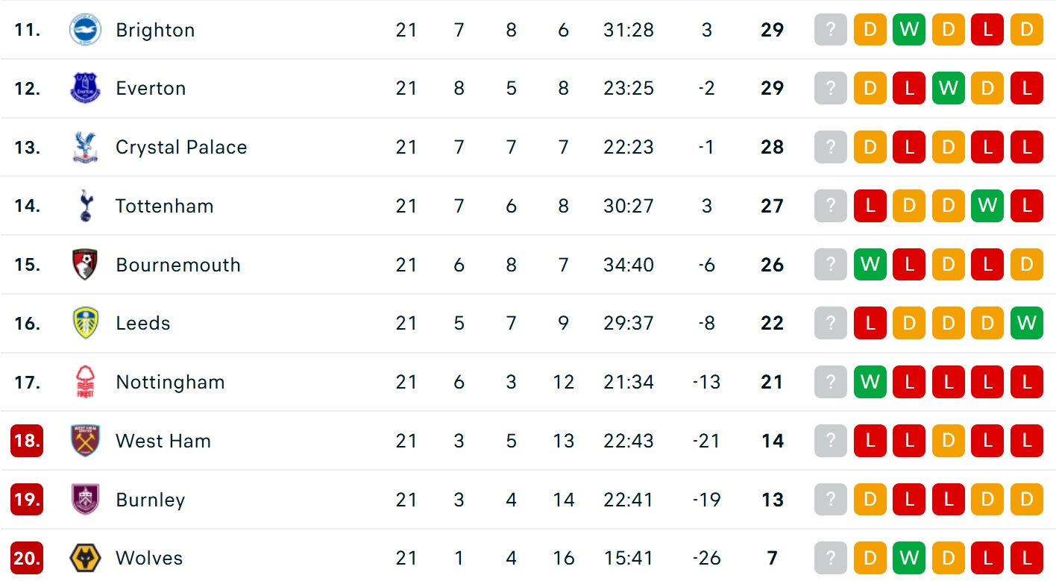Viewport: 1056px width, 581px height.
Task: Open the West Ham team name link
Action: coord(163,441)
